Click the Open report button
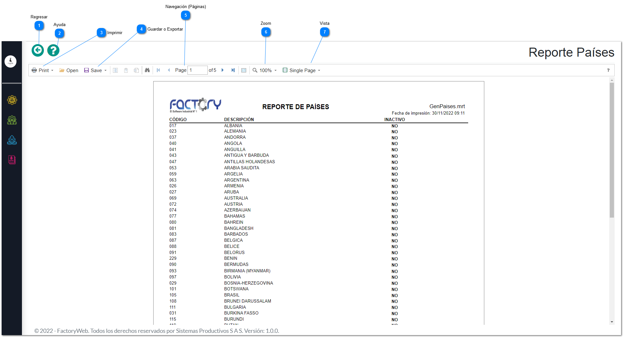The width and height of the screenshot is (624, 338). tap(69, 70)
